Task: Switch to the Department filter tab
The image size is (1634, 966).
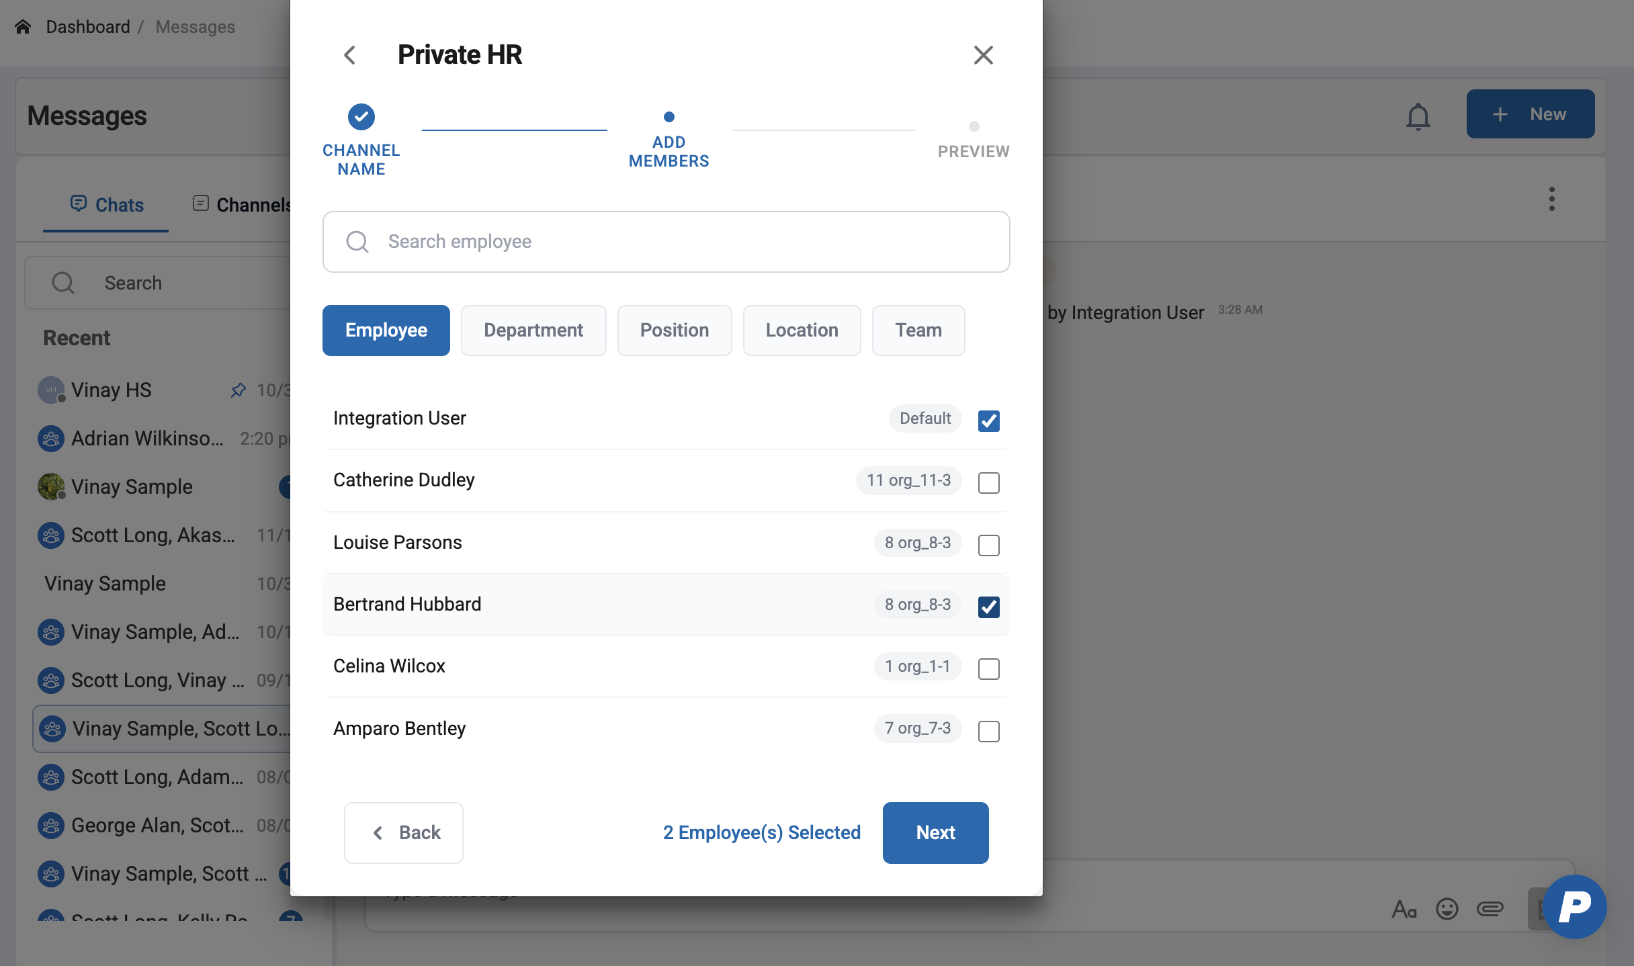Action: [533, 331]
